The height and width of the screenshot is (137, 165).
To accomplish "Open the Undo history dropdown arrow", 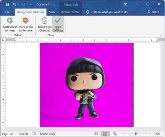I will pos(19,5).
